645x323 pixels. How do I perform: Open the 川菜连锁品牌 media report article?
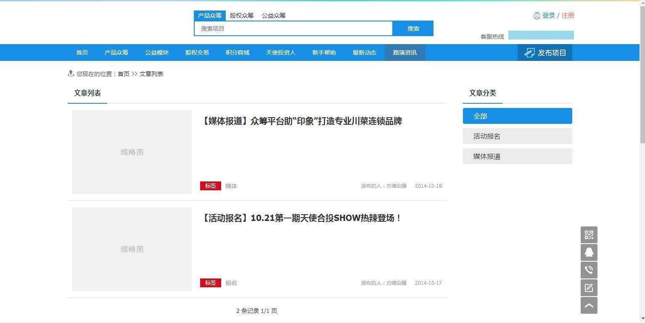coord(301,121)
